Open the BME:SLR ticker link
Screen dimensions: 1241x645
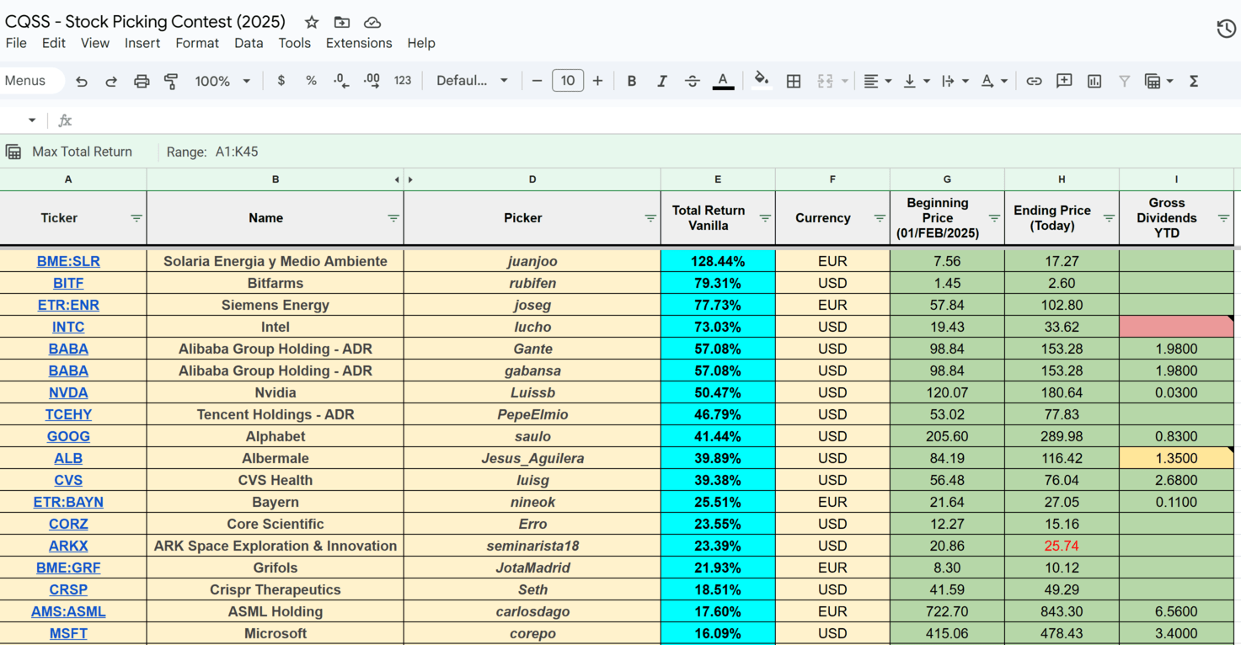click(x=68, y=261)
